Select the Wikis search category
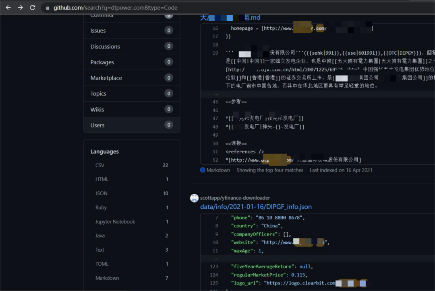Screen dimensions: 435x291 click(132, 109)
